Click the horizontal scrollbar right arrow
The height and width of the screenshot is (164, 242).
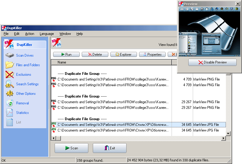click(223, 138)
